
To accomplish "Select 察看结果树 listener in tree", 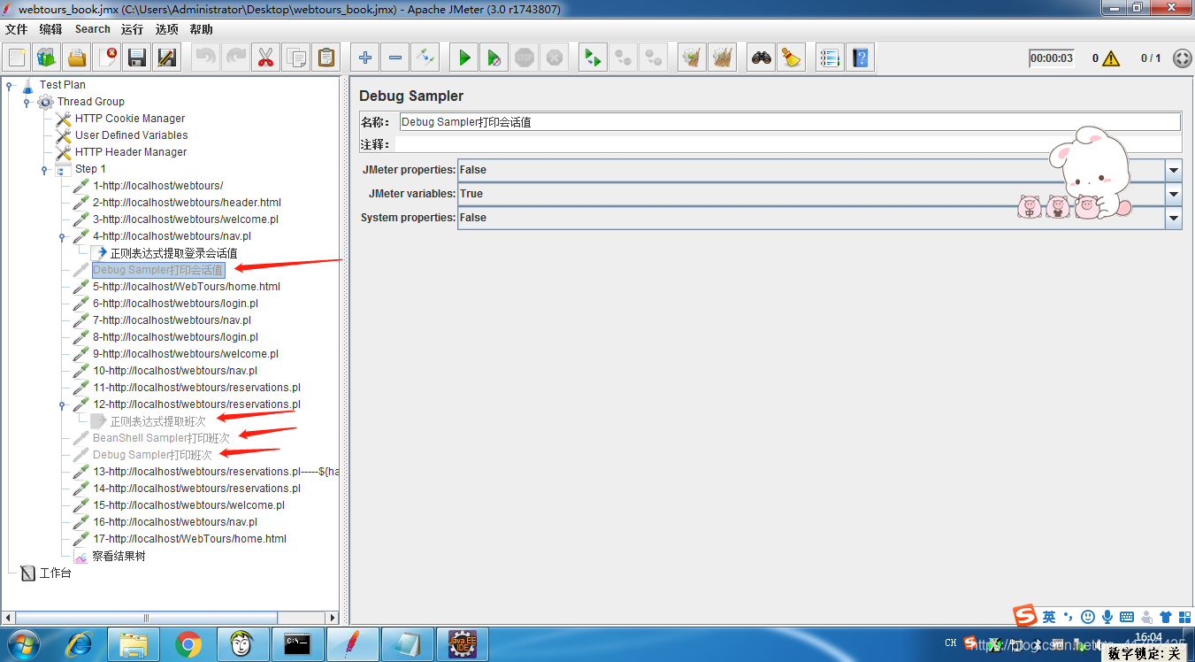I will [x=119, y=557].
